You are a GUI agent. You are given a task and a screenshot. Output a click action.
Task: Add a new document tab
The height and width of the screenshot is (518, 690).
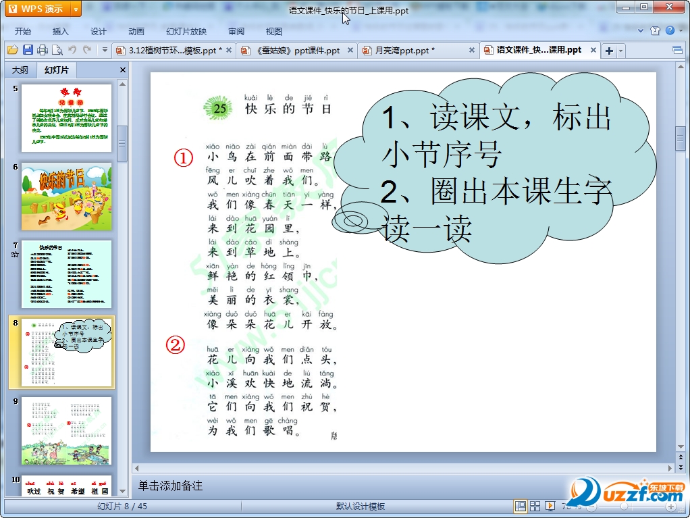(610, 51)
